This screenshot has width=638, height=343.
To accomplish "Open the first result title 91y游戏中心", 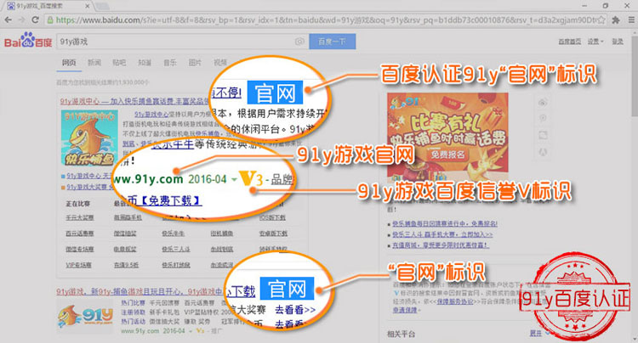I will 134,102.
